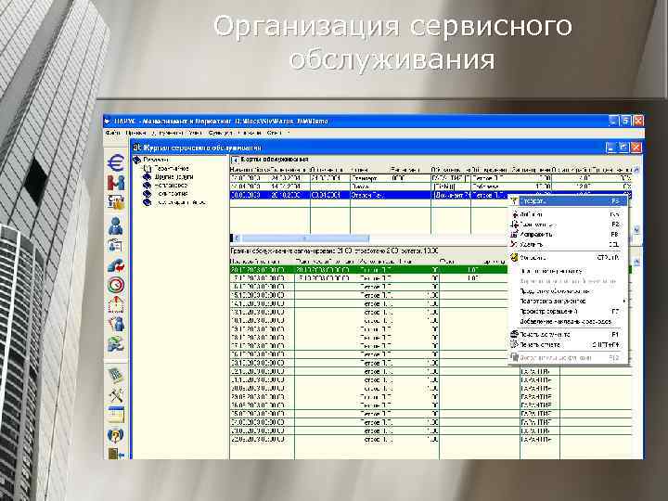668x501 pixels.
Task: Select the Каталоги root tree node
Action: pyautogui.click(x=156, y=160)
